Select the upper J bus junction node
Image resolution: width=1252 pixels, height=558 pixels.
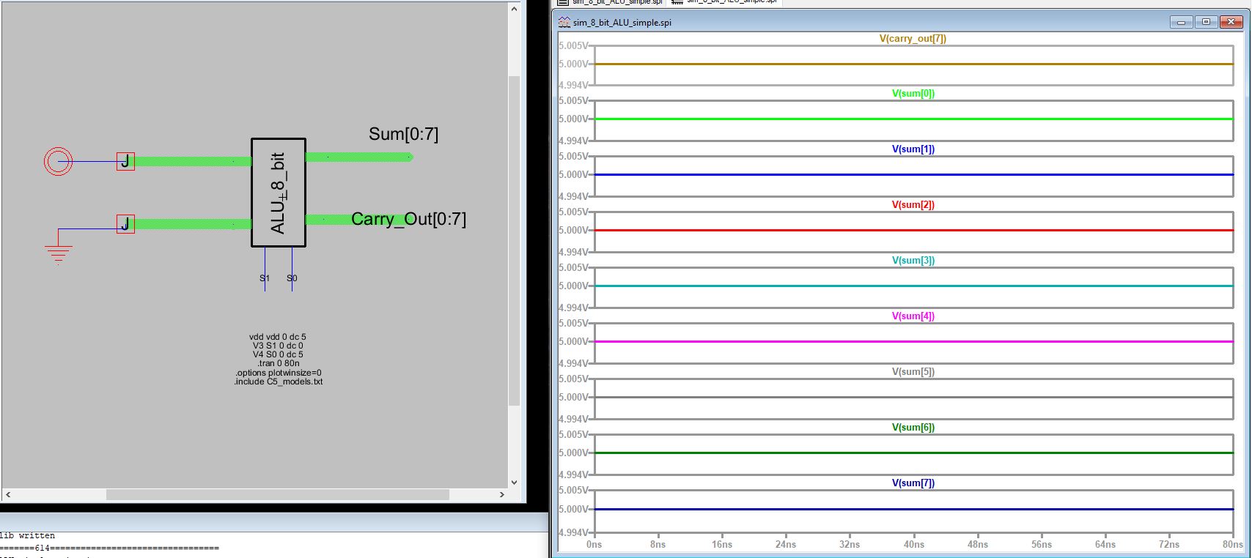[125, 161]
